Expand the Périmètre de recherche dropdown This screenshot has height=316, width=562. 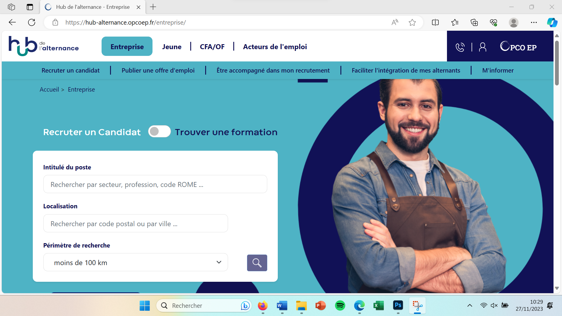[x=136, y=262]
